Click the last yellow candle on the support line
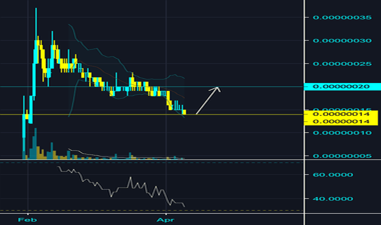 click(184, 112)
